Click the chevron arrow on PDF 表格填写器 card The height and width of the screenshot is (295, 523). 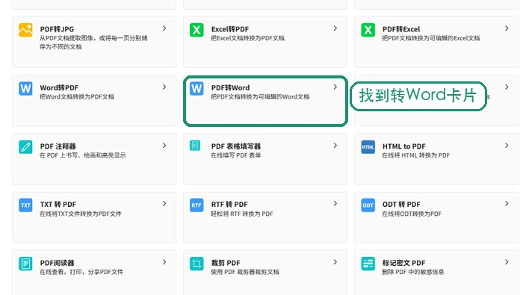coord(335,146)
